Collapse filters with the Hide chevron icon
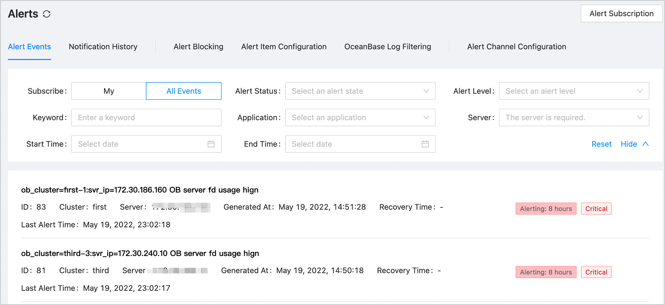This screenshot has height=305, width=665. click(x=645, y=144)
